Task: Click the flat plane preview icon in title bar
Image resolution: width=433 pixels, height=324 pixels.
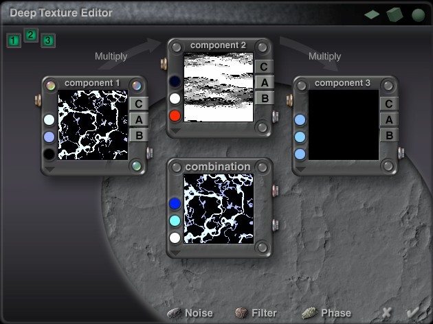Action: point(372,14)
